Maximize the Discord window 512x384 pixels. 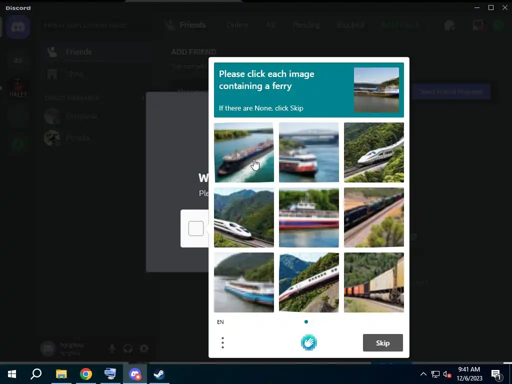pos(491,7)
